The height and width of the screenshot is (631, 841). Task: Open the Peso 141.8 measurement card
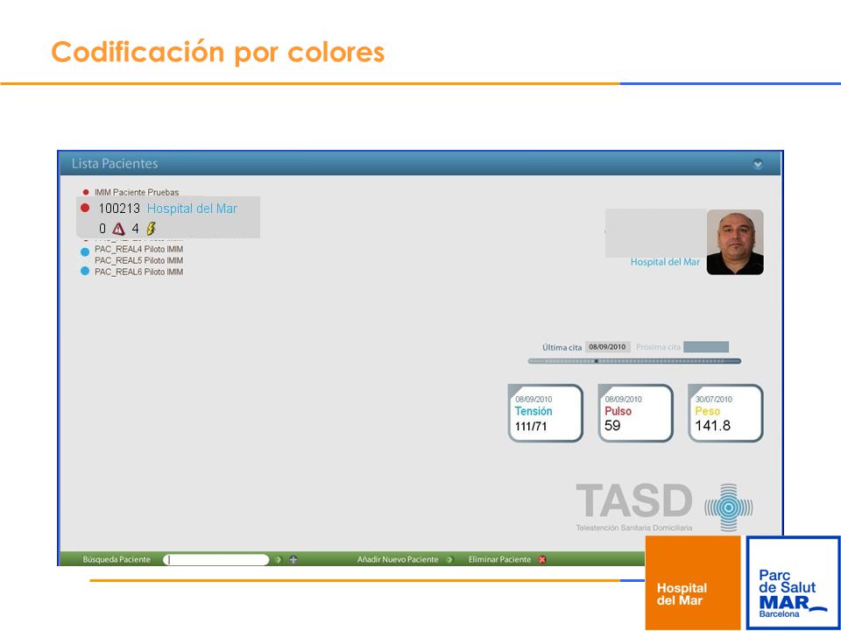coord(725,413)
